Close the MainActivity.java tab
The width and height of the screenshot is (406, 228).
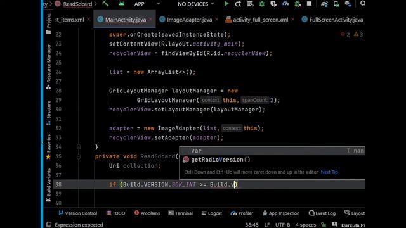(151, 20)
